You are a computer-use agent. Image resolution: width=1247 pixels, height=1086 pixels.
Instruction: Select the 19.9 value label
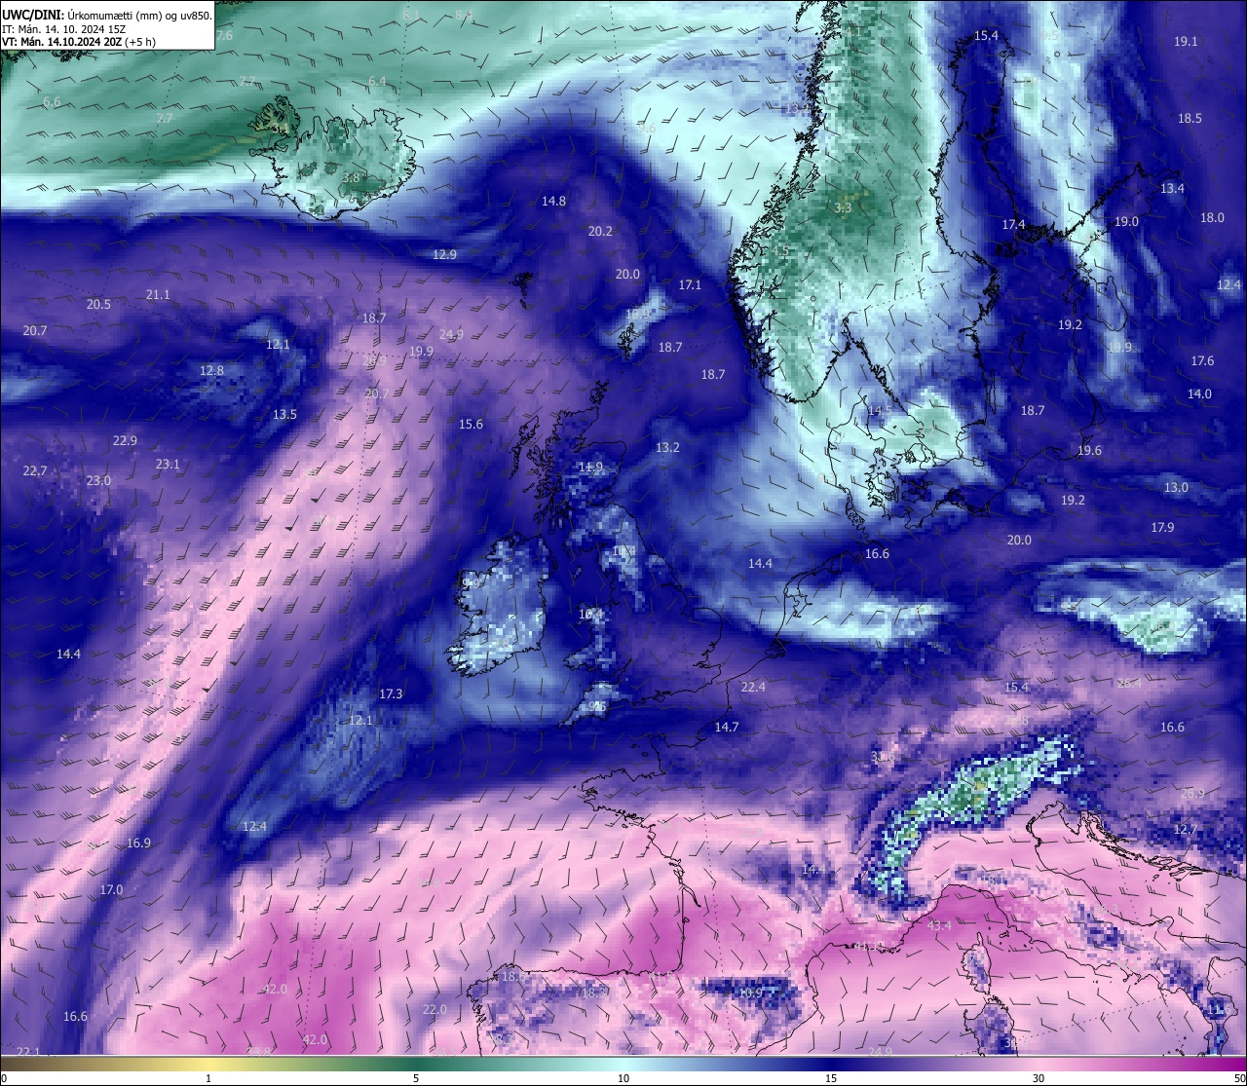[x=421, y=351]
